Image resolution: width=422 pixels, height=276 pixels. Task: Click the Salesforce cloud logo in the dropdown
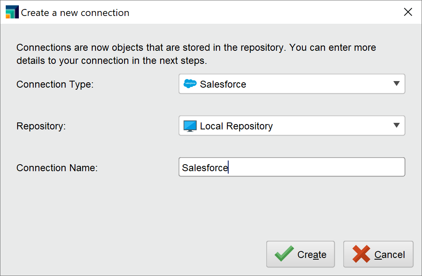point(189,84)
